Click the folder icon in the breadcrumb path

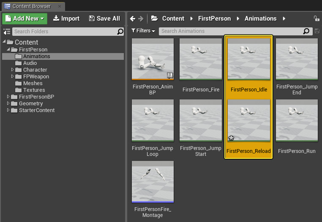tap(155, 19)
